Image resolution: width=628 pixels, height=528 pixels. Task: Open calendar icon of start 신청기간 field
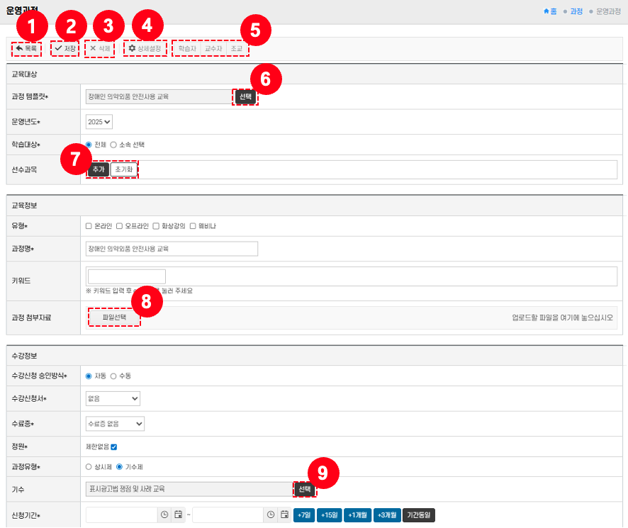click(x=179, y=515)
